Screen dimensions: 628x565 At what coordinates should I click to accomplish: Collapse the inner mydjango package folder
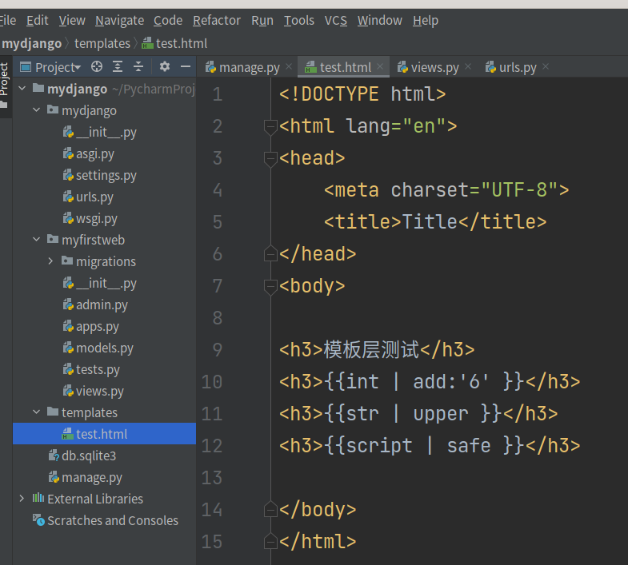[x=37, y=110]
